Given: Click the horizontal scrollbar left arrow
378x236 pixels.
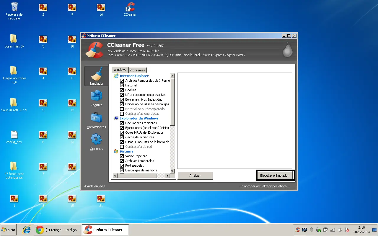Looking at the screenshot, I should coord(115,176).
